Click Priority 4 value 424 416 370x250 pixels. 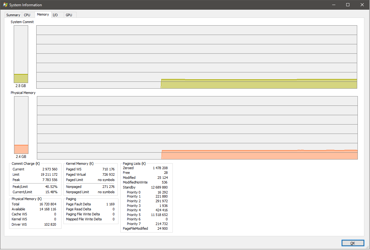pos(162,210)
